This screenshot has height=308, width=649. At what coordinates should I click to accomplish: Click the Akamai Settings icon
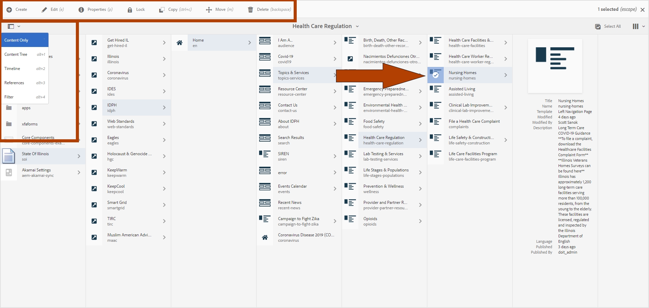coord(9,172)
